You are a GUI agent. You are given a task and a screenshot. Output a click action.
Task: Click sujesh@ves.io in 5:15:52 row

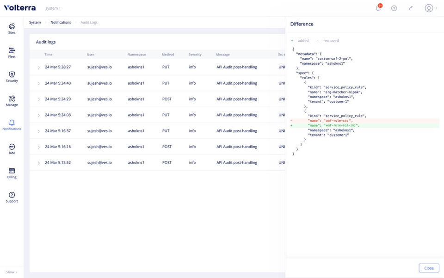[x=99, y=162]
